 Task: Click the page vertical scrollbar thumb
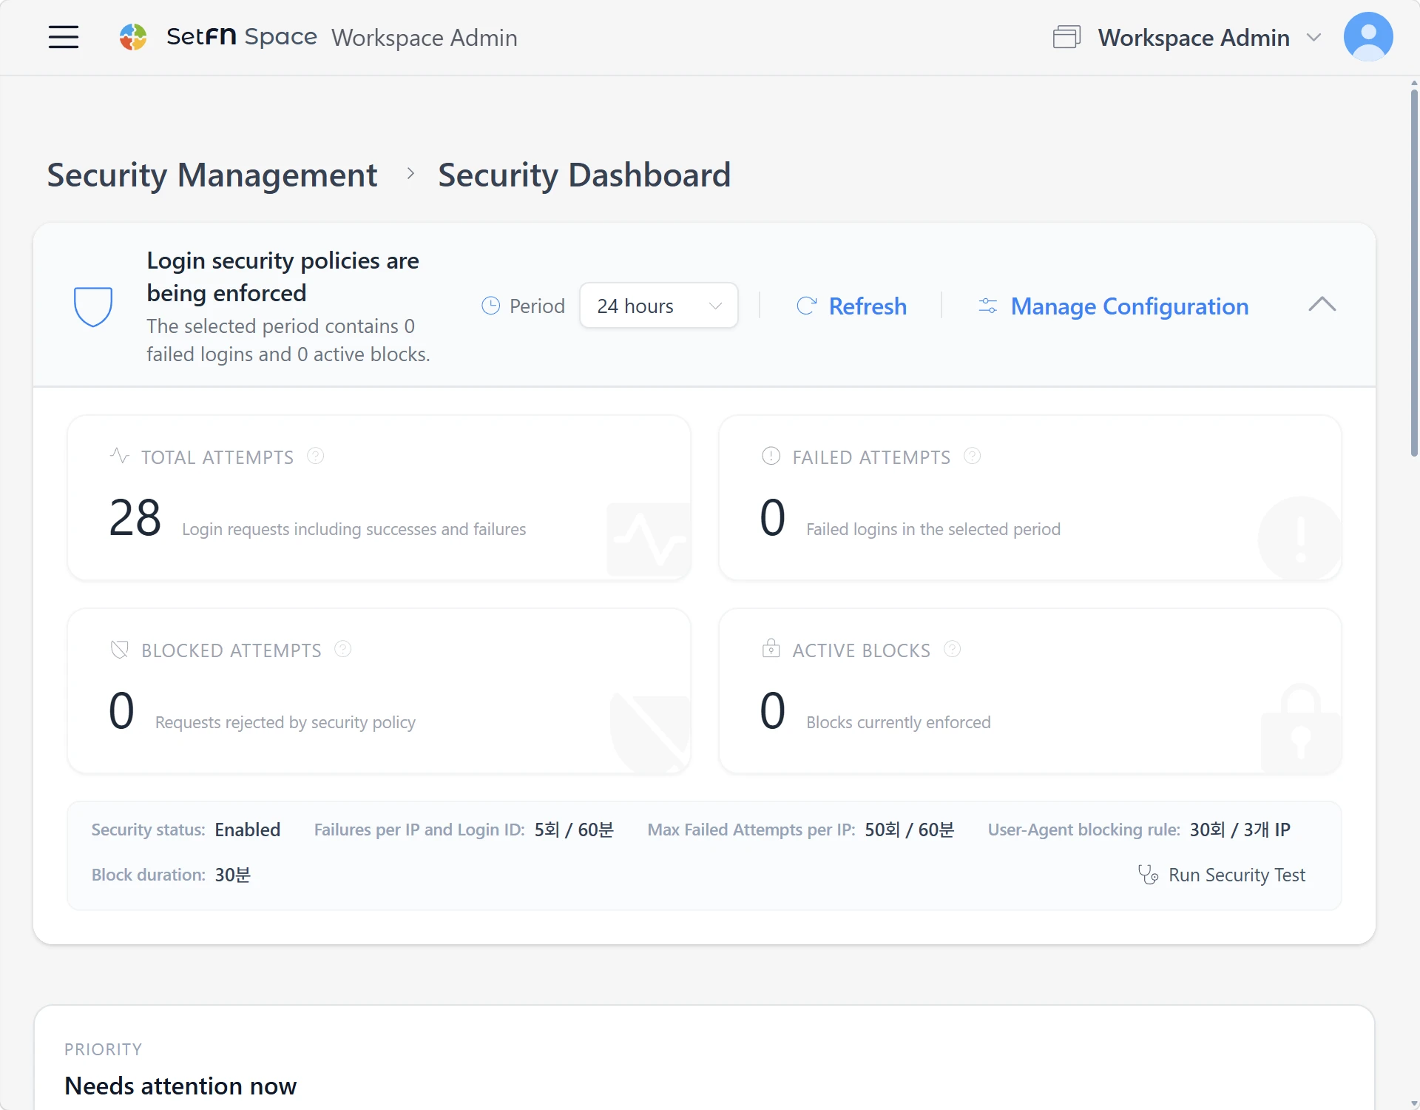(x=1414, y=274)
